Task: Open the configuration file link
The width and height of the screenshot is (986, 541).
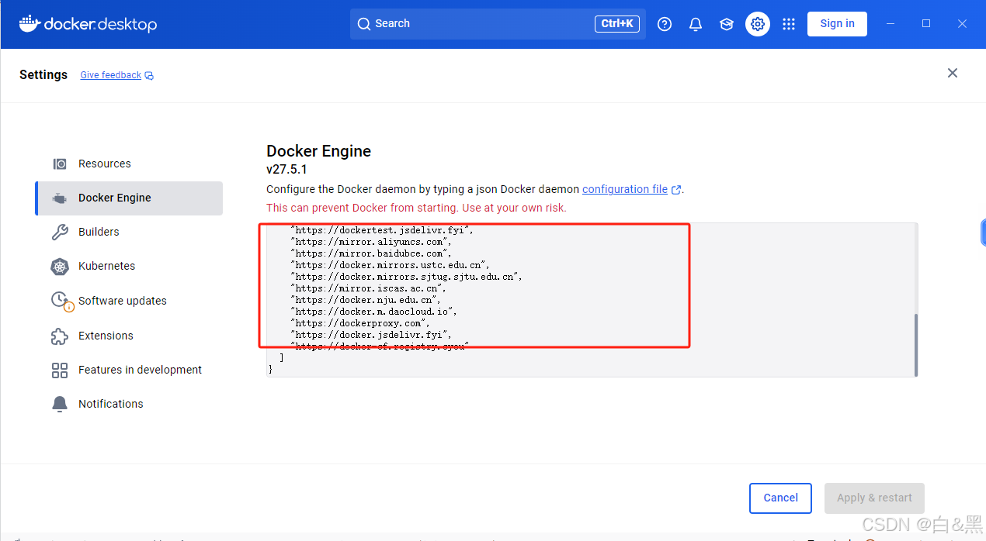Action: (x=626, y=188)
